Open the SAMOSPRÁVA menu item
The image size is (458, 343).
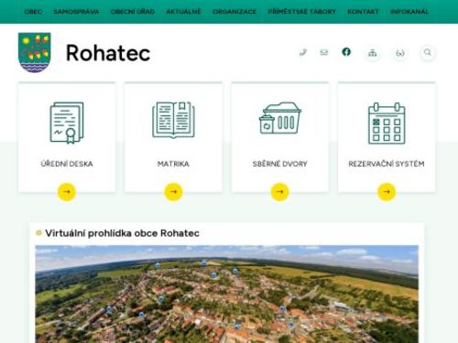pos(76,12)
